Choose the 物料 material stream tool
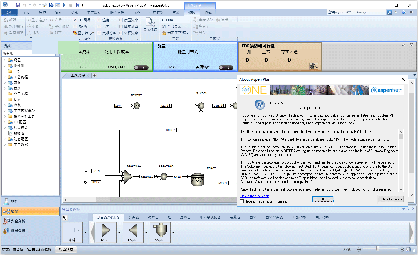Image resolution: width=418 pixels, height=255 pixels. [72, 232]
